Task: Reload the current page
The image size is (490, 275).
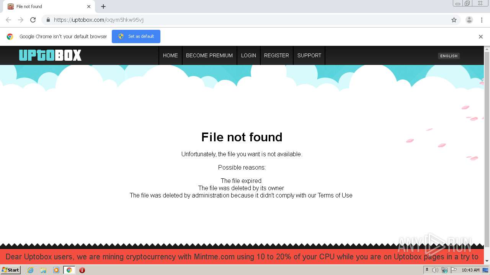Action: pos(33,20)
